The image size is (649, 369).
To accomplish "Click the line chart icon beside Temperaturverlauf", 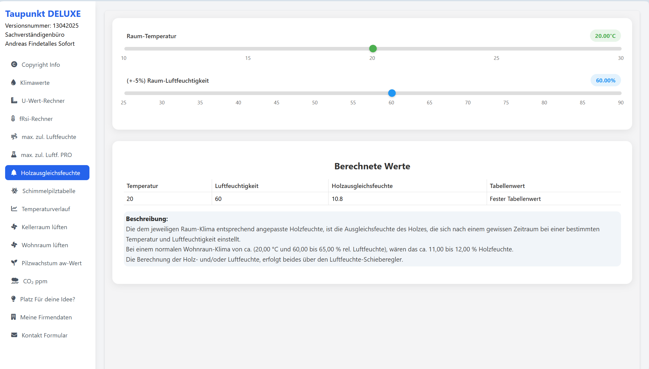I will point(14,209).
